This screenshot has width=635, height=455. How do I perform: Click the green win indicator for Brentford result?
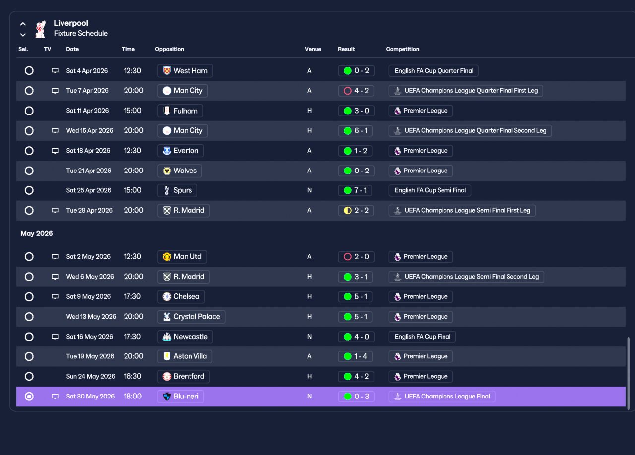[348, 377]
